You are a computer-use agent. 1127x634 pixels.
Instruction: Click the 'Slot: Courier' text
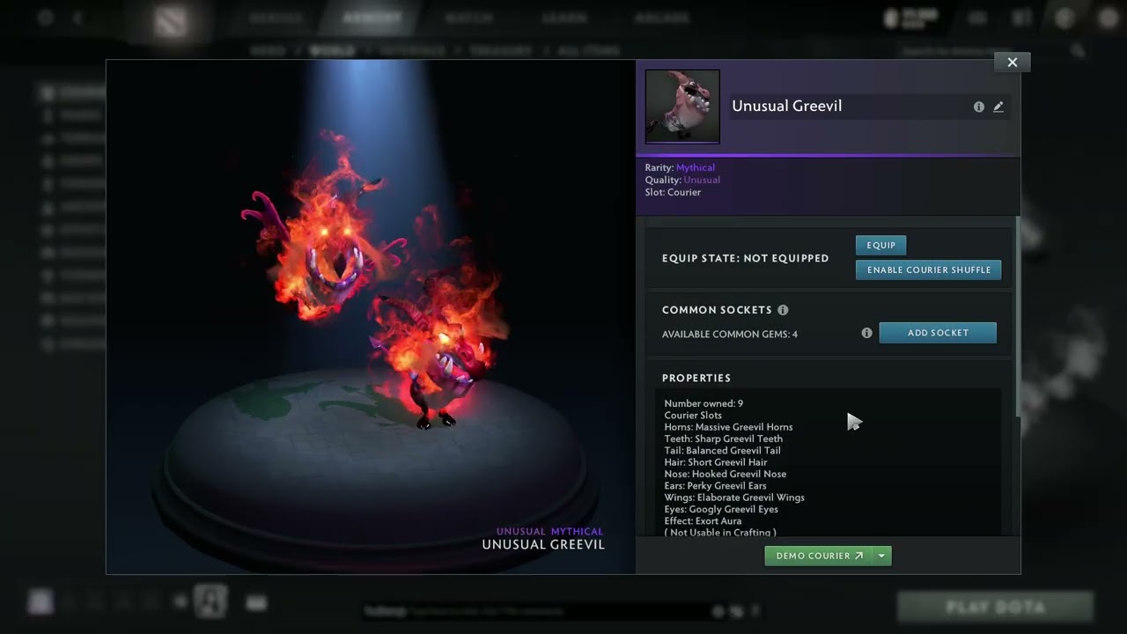pos(673,192)
